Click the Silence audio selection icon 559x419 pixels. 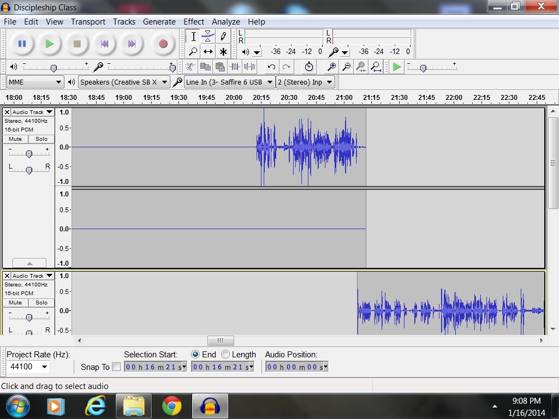point(250,67)
